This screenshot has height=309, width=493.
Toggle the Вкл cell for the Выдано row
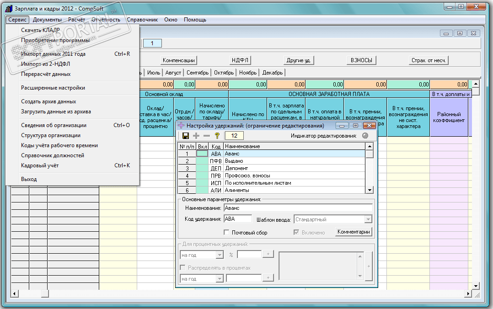coord(202,161)
